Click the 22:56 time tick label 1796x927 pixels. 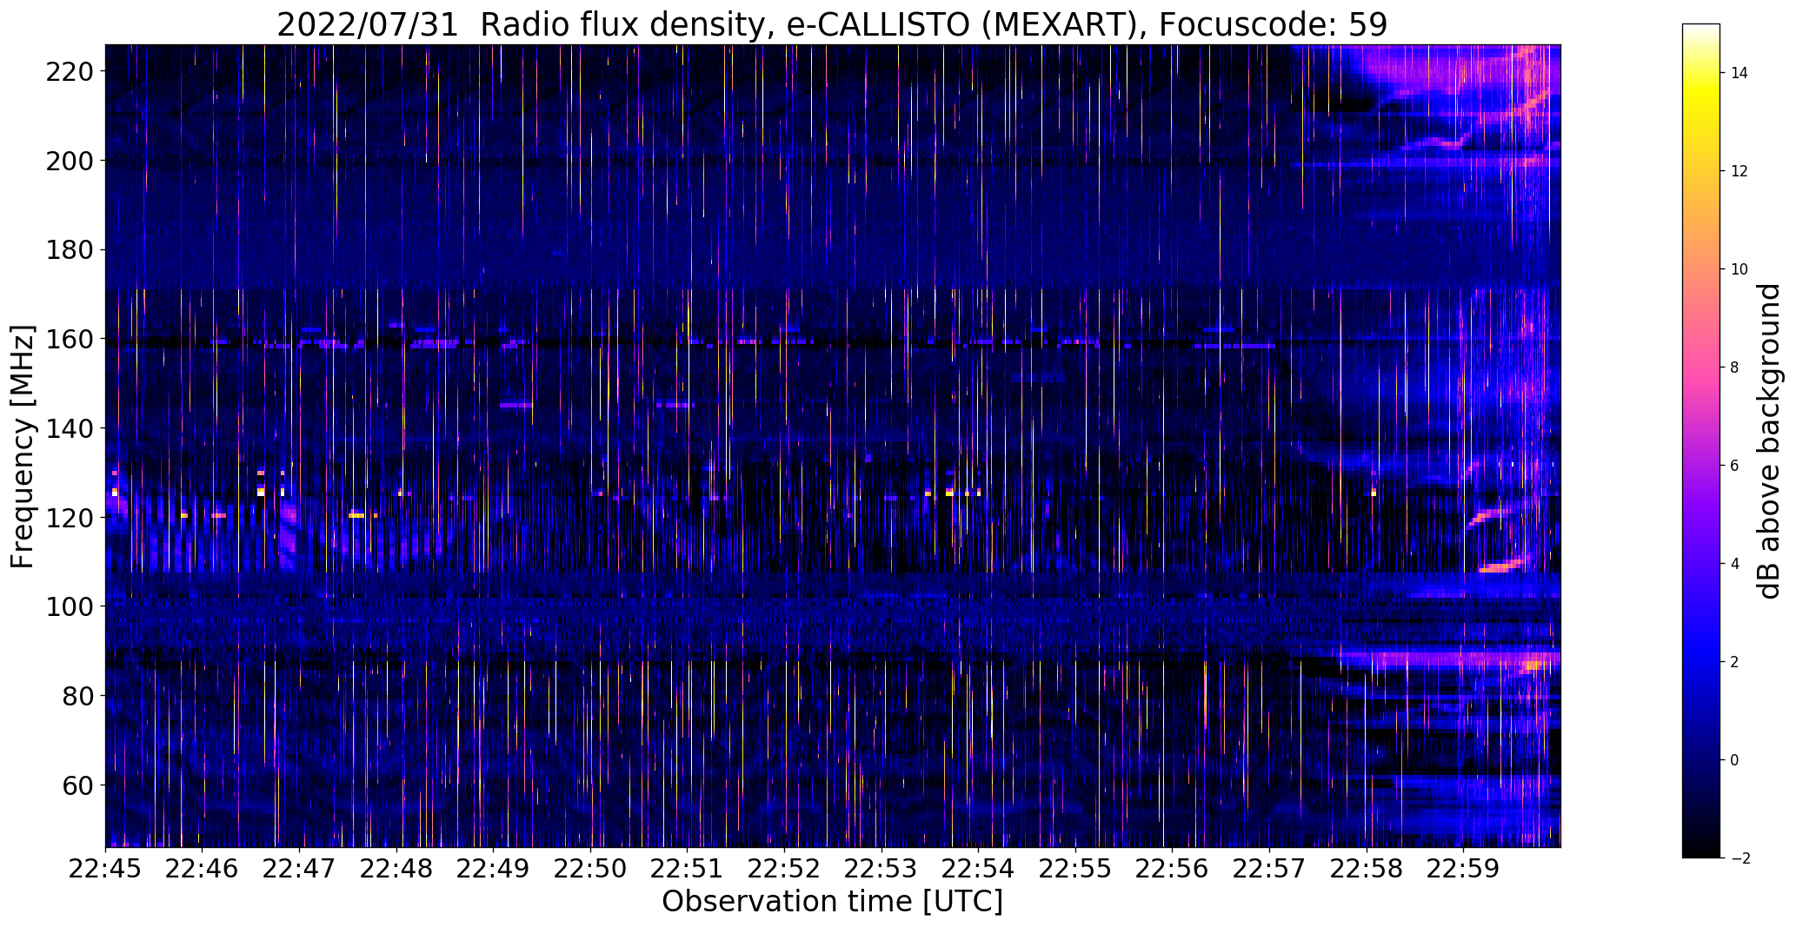1172,868
